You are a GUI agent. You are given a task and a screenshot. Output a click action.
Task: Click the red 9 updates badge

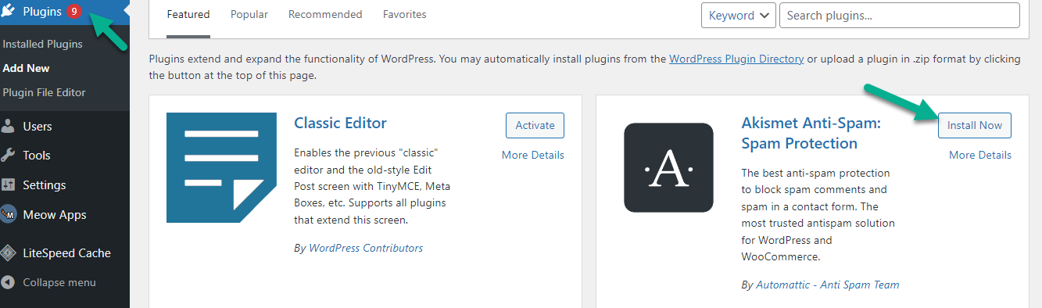point(73,12)
